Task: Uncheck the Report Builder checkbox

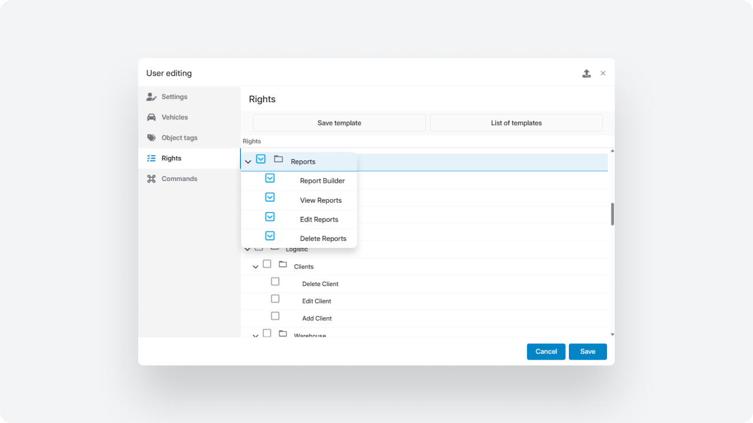Action: [270, 178]
